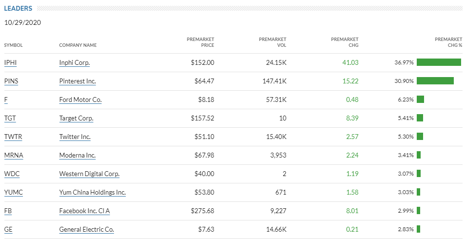Click the MRNA ticker symbol

14,155
